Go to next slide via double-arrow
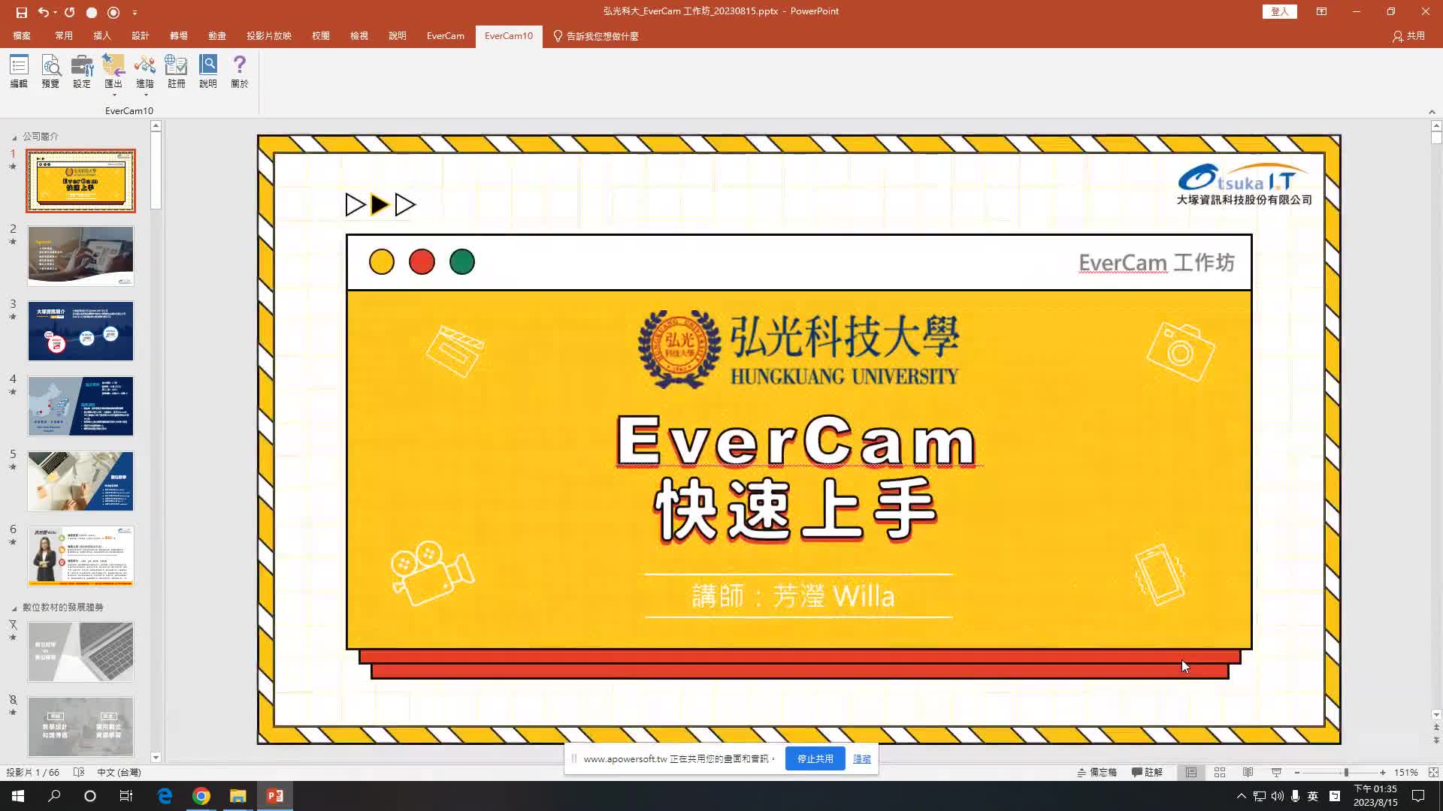This screenshot has height=811, width=1443. tap(1436, 740)
